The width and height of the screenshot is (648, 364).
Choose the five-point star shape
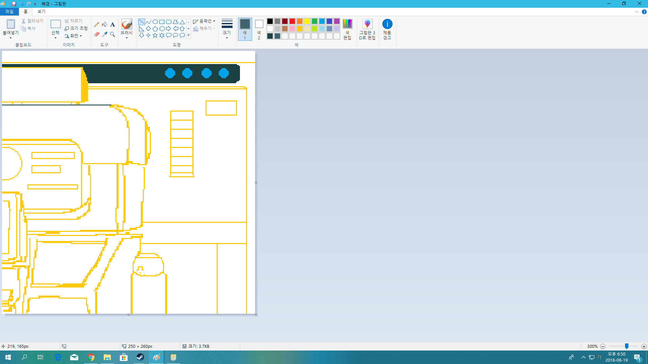coord(155,35)
